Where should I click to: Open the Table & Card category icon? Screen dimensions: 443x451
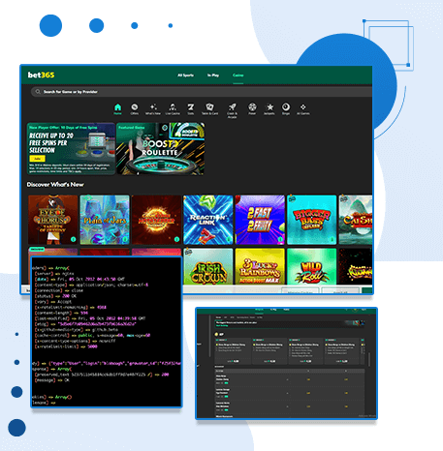[209, 108]
